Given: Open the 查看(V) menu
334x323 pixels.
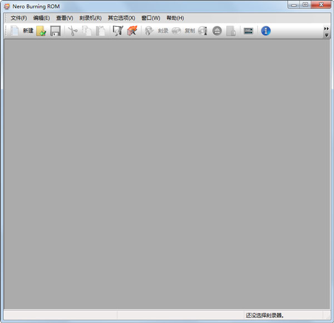Looking at the screenshot, I should (65, 18).
